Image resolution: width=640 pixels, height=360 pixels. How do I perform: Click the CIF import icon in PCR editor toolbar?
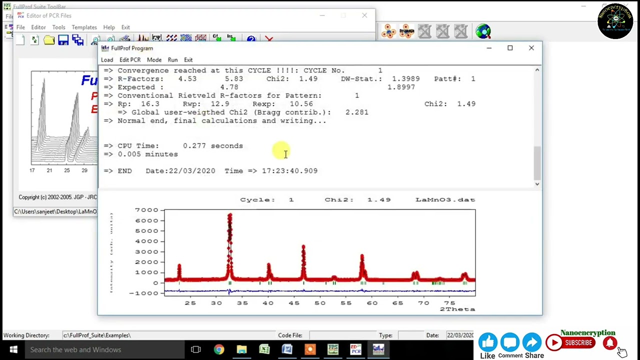click(x=217, y=38)
